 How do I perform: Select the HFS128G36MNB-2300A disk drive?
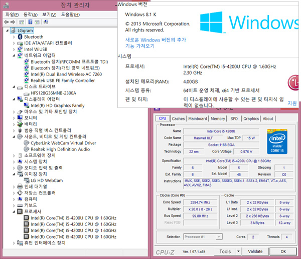click(x=53, y=93)
